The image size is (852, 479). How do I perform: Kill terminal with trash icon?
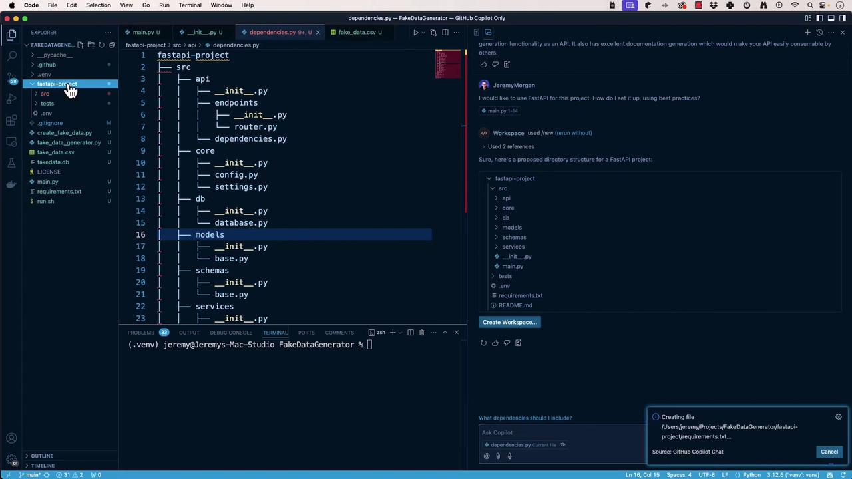click(421, 332)
